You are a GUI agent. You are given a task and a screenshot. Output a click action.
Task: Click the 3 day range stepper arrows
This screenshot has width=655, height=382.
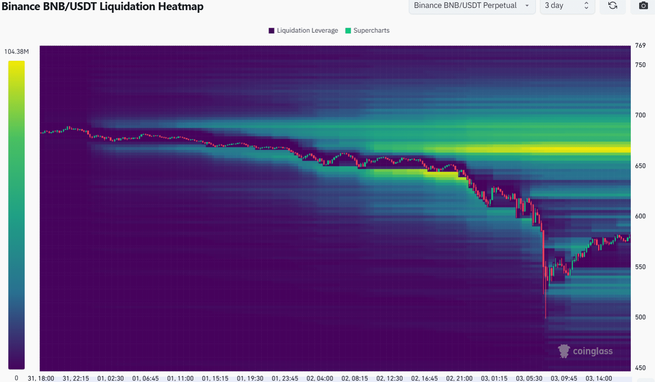click(x=586, y=6)
